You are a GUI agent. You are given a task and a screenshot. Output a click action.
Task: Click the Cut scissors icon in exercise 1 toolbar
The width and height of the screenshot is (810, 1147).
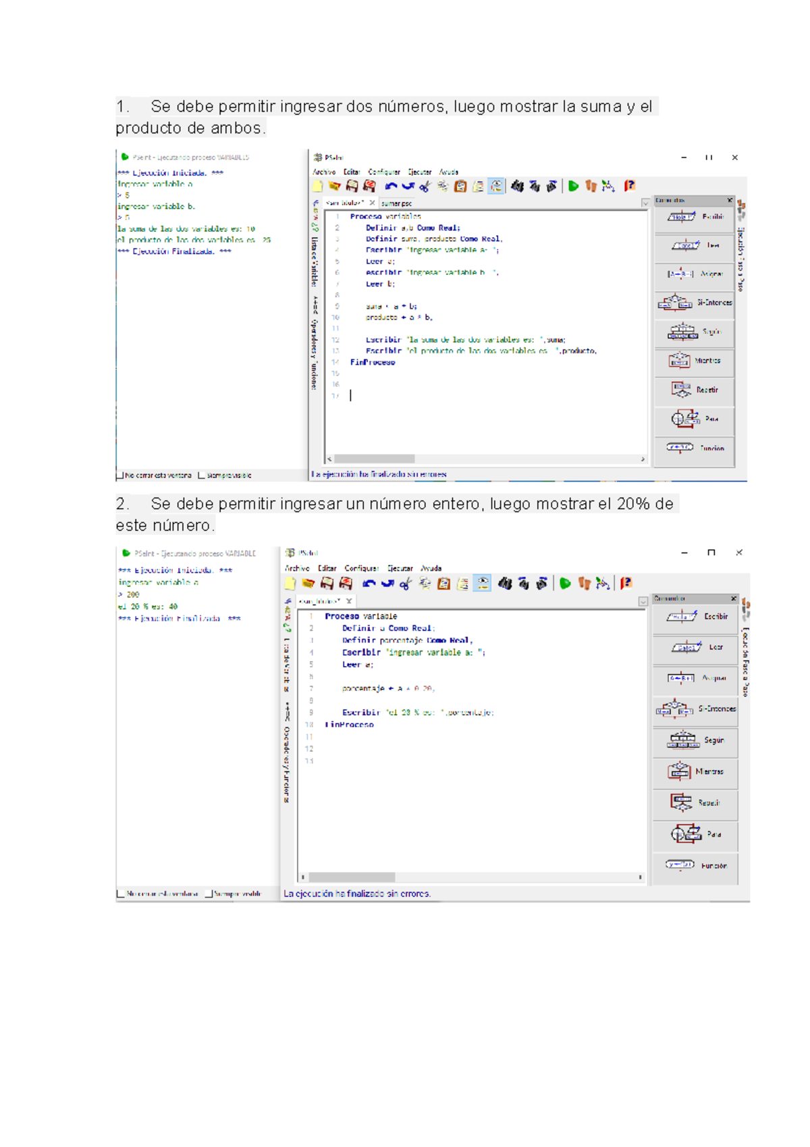[425, 186]
